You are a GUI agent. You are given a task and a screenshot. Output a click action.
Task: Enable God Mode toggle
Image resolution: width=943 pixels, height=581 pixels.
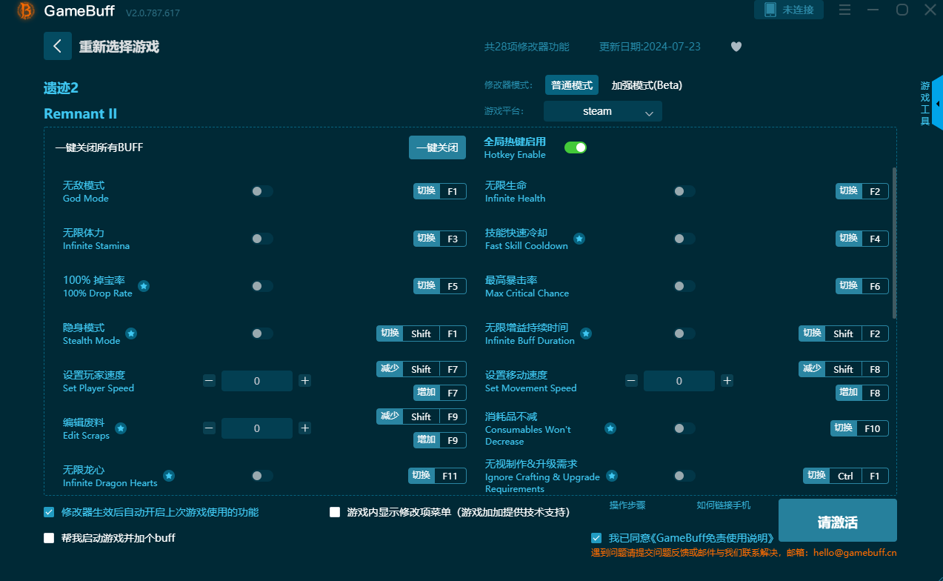tap(262, 191)
